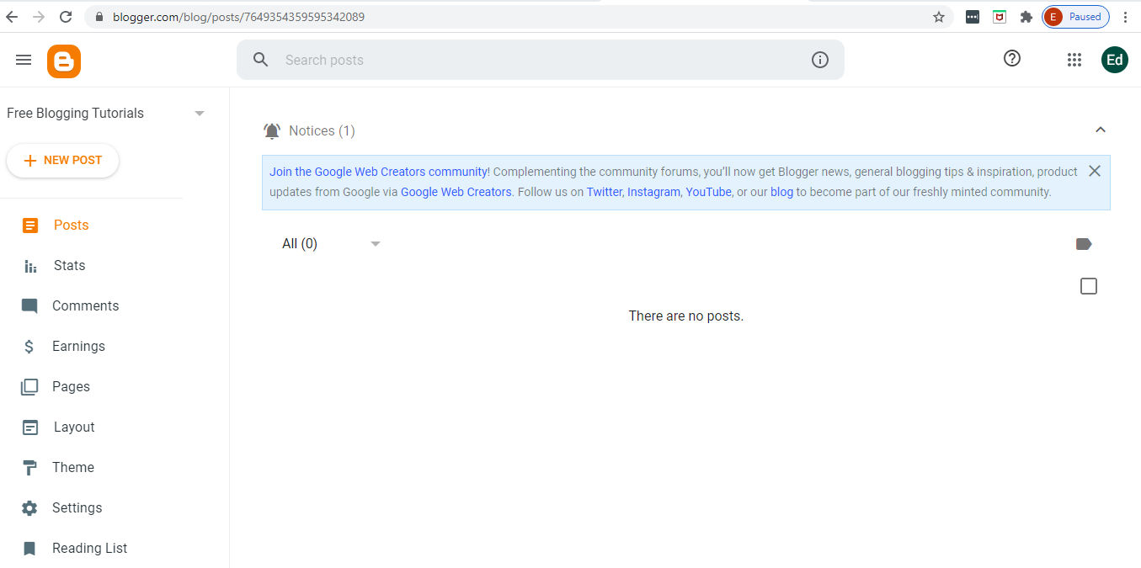The width and height of the screenshot is (1141, 568).
Task: Click the Notices bell icon
Action: point(272,130)
